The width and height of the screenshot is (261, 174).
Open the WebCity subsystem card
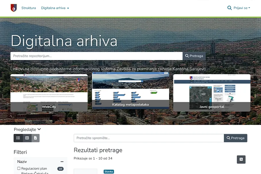(49, 93)
